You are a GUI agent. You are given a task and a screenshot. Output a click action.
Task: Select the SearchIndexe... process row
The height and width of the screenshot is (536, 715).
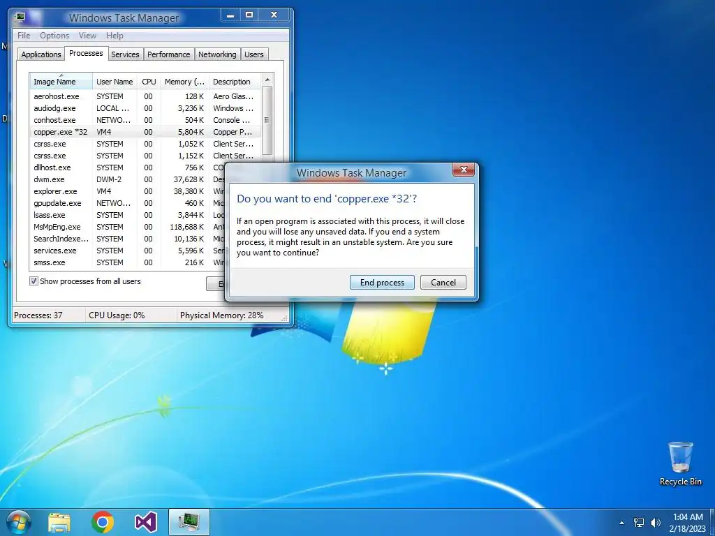pos(127,239)
